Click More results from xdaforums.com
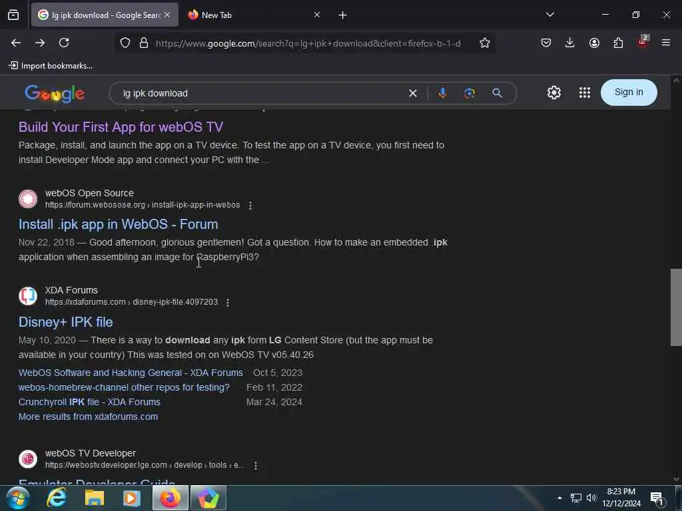Viewport: 682px width, 511px height. click(89, 417)
